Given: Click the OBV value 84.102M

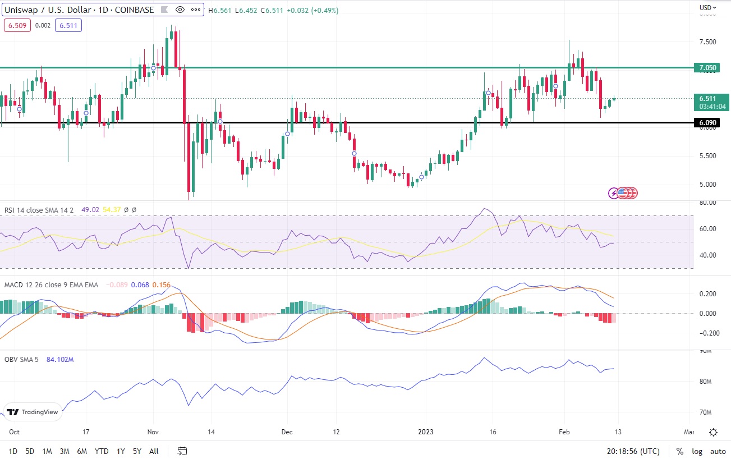Looking at the screenshot, I should pos(60,359).
